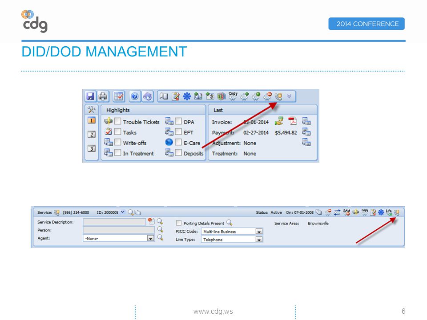The width and height of the screenshot is (427, 320).
Task: Click the Person input field
Action: tap(119, 230)
